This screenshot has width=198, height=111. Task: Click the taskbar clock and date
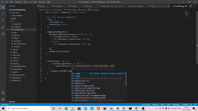pyautogui.click(x=186, y=108)
